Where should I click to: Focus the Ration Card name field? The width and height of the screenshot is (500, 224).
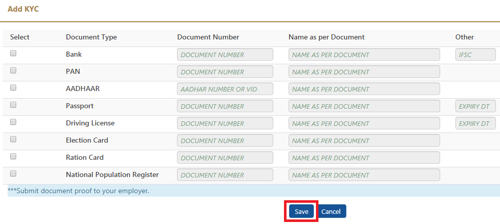(364, 157)
